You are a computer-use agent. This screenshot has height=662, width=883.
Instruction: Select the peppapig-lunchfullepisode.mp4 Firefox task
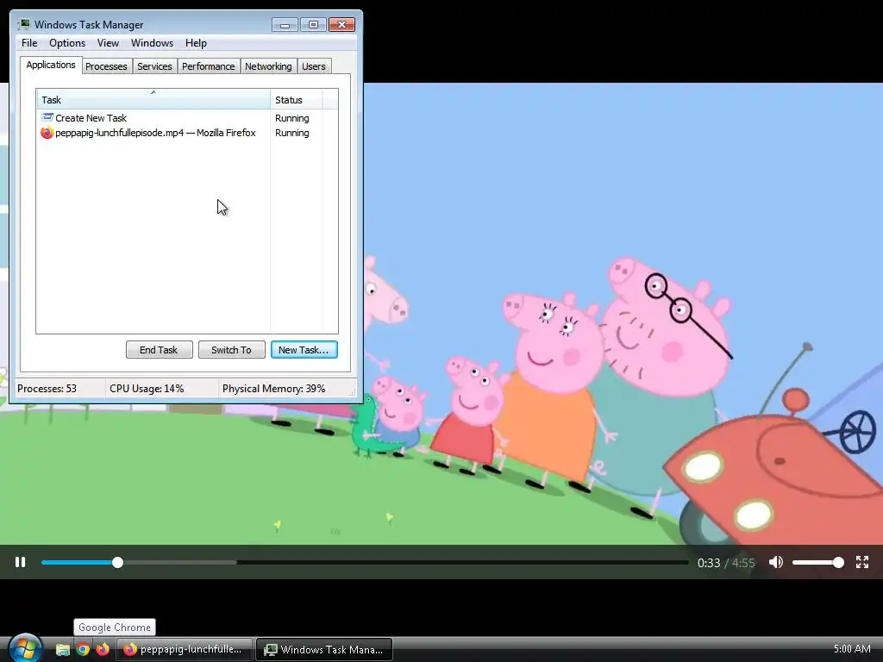tap(186, 133)
